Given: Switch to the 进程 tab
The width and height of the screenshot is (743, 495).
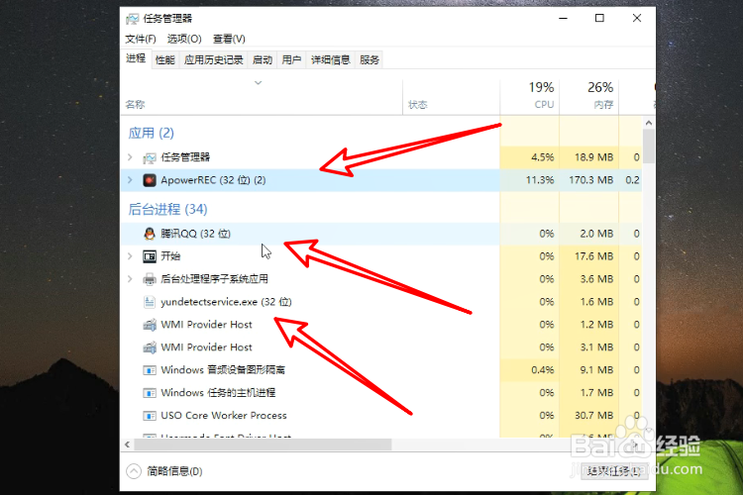Looking at the screenshot, I should [x=136, y=58].
